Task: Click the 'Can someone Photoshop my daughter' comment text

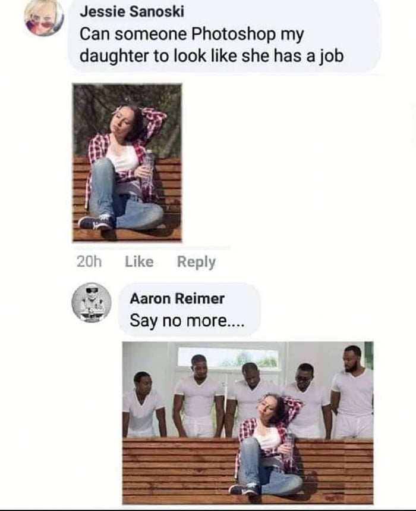Action: coord(212,45)
